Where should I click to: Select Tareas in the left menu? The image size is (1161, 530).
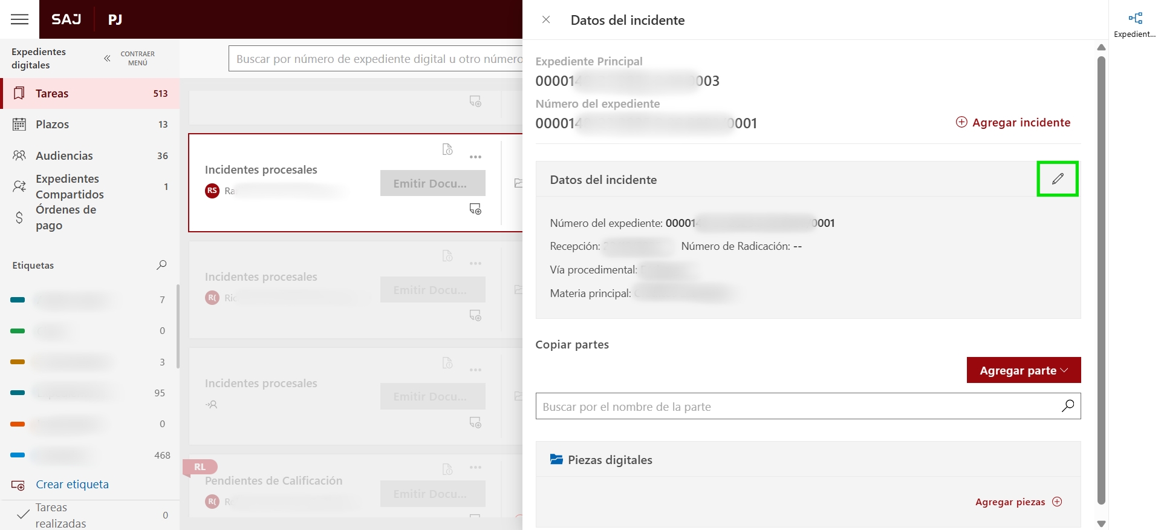tap(52, 94)
